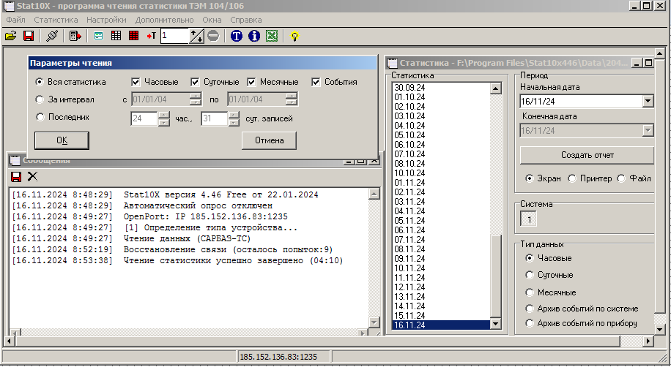Expand the Начальная дата dropdown
This screenshot has height=367, width=671.
coord(647,101)
